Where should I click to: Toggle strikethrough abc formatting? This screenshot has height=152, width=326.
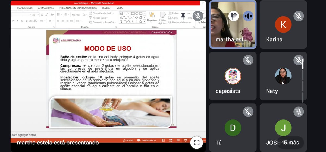click(x=31, y=21)
